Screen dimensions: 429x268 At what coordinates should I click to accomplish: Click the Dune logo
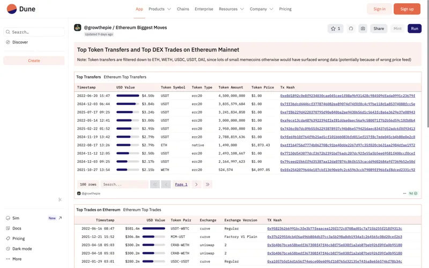(21, 9)
